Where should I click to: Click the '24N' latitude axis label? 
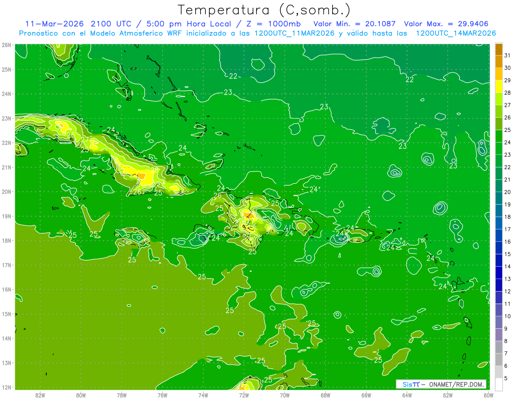[x=6, y=94]
